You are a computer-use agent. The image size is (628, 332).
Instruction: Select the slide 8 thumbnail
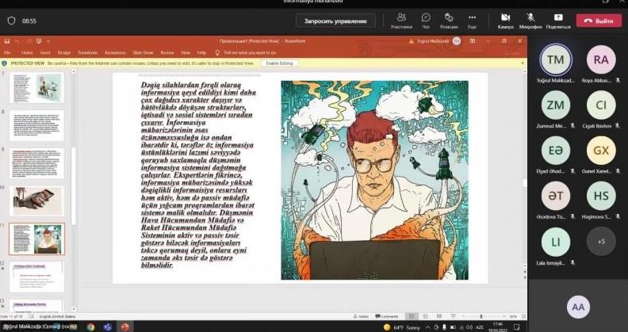(x=36, y=126)
